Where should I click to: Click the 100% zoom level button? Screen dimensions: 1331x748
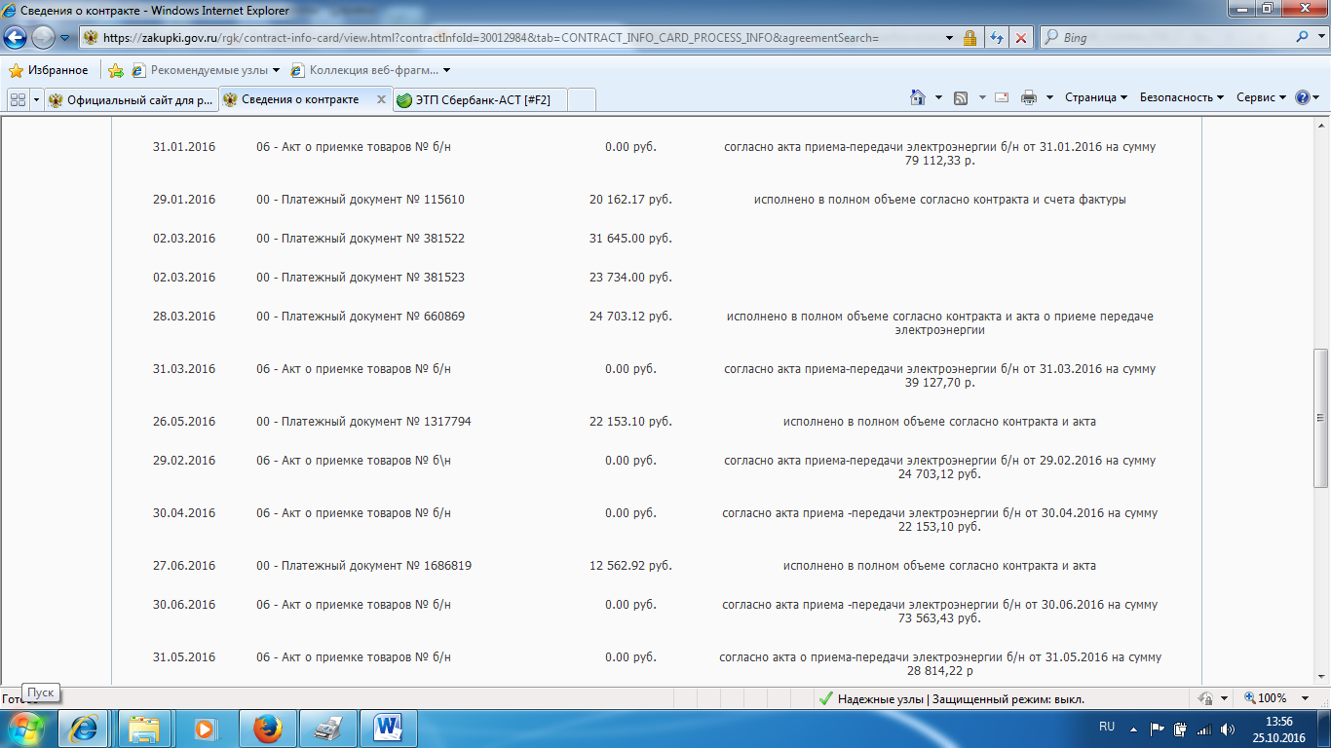1266,698
